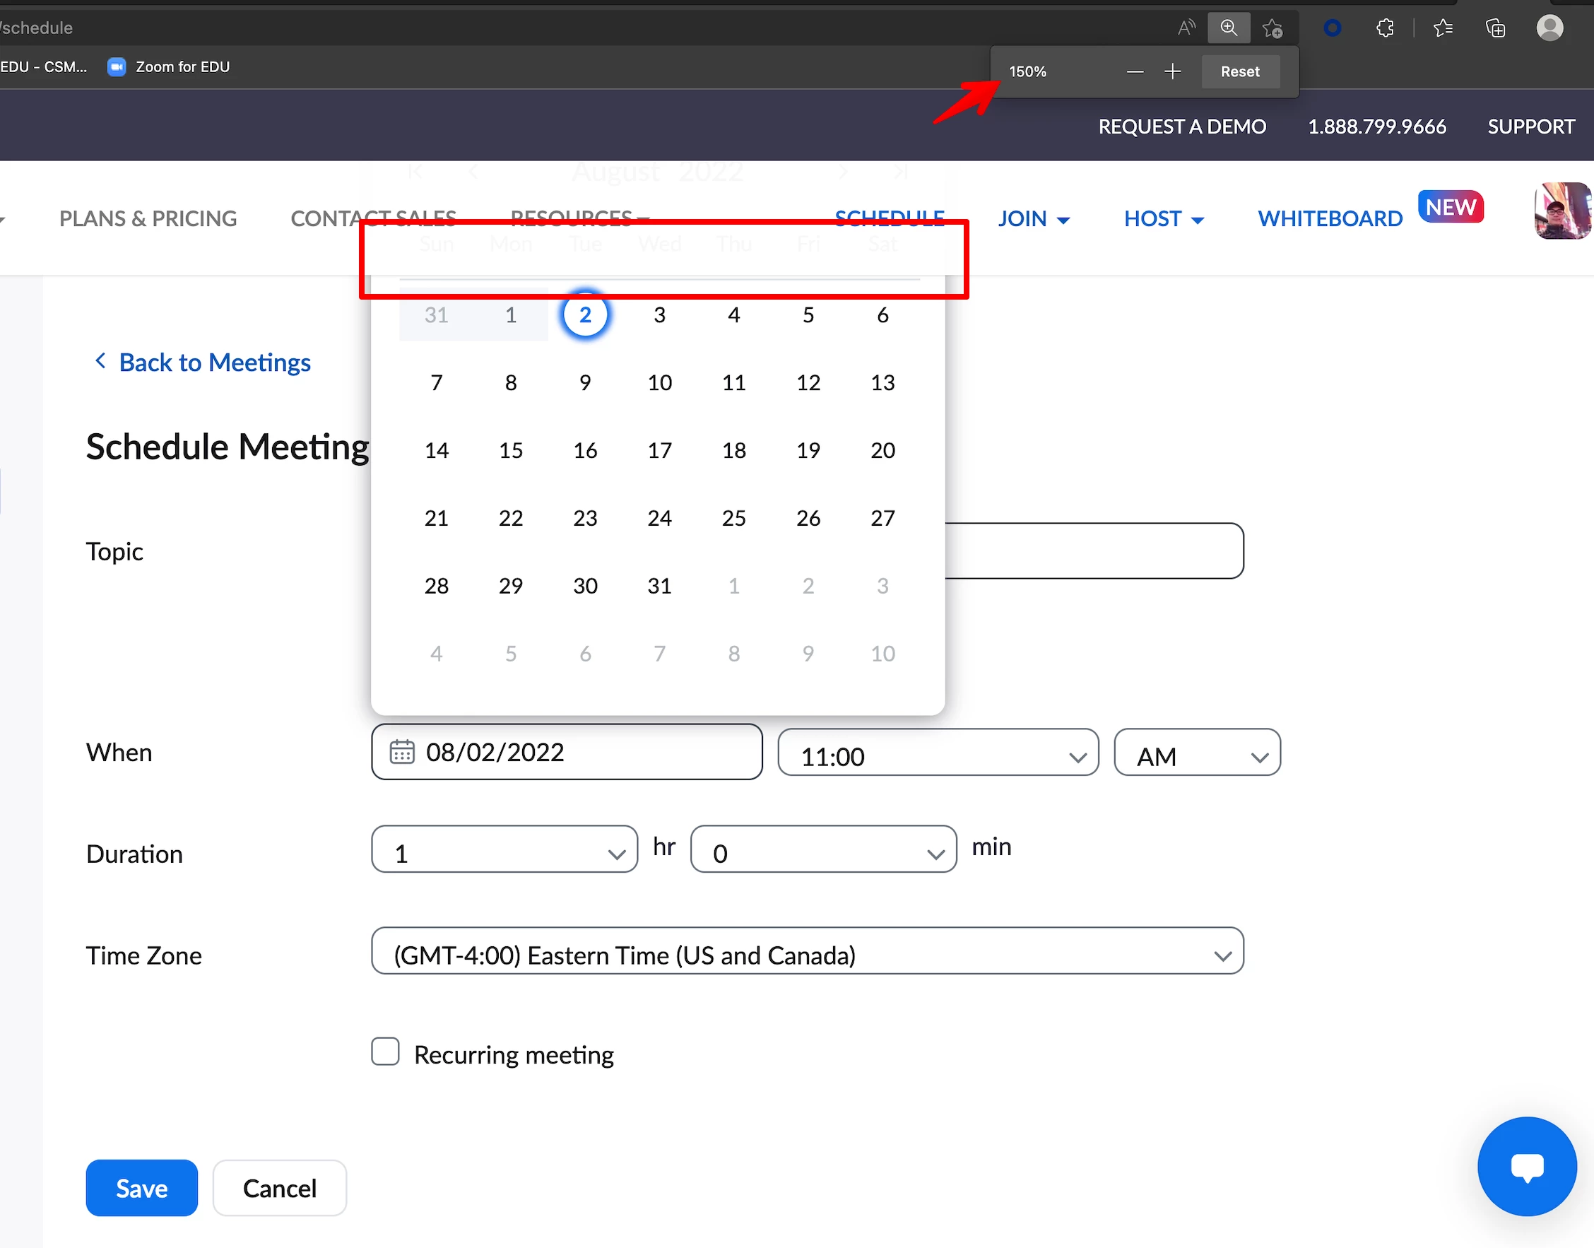This screenshot has width=1594, height=1248.
Task: Click the read aloud icon
Action: [x=1186, y=28]
